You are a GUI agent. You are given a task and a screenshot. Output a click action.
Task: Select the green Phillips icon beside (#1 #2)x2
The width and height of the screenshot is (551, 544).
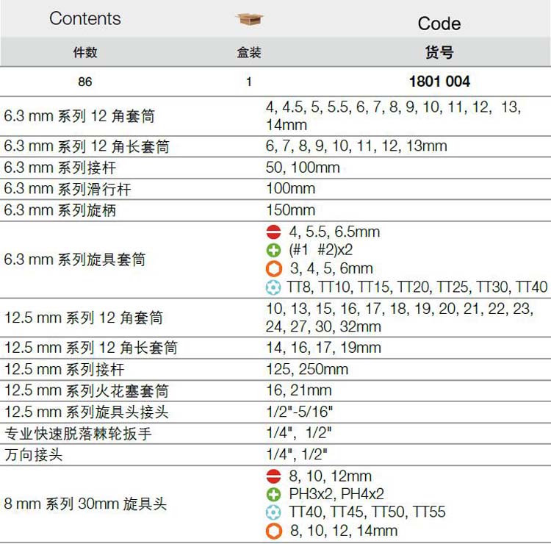coord(273,250)
